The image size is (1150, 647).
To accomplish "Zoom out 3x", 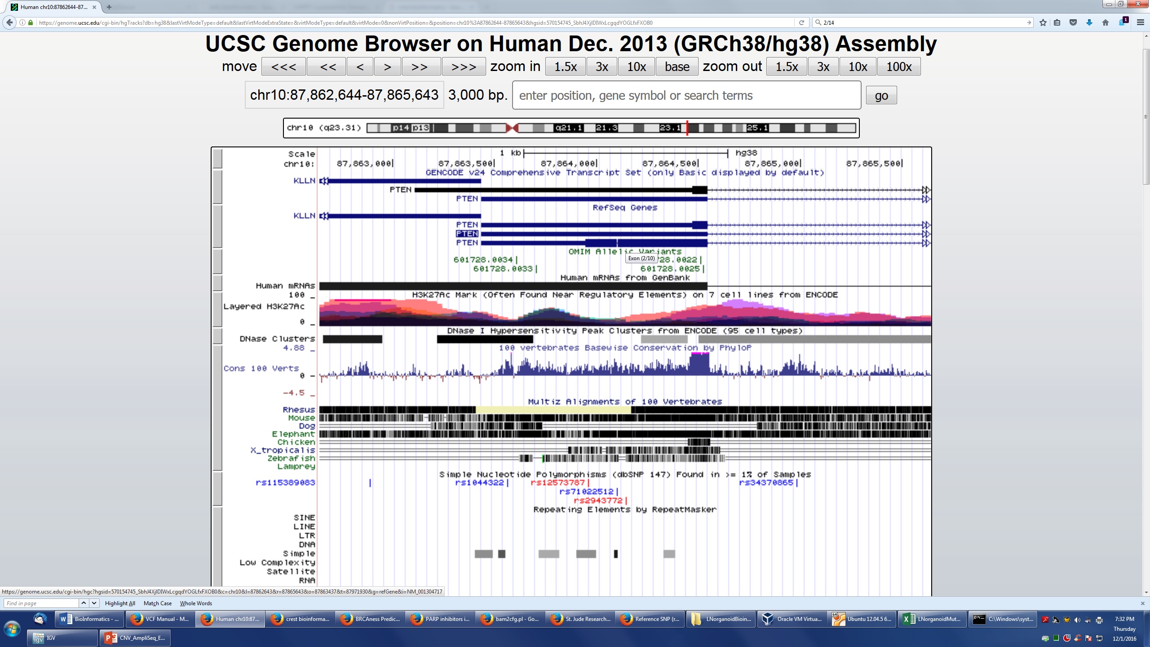I will 823,66.
